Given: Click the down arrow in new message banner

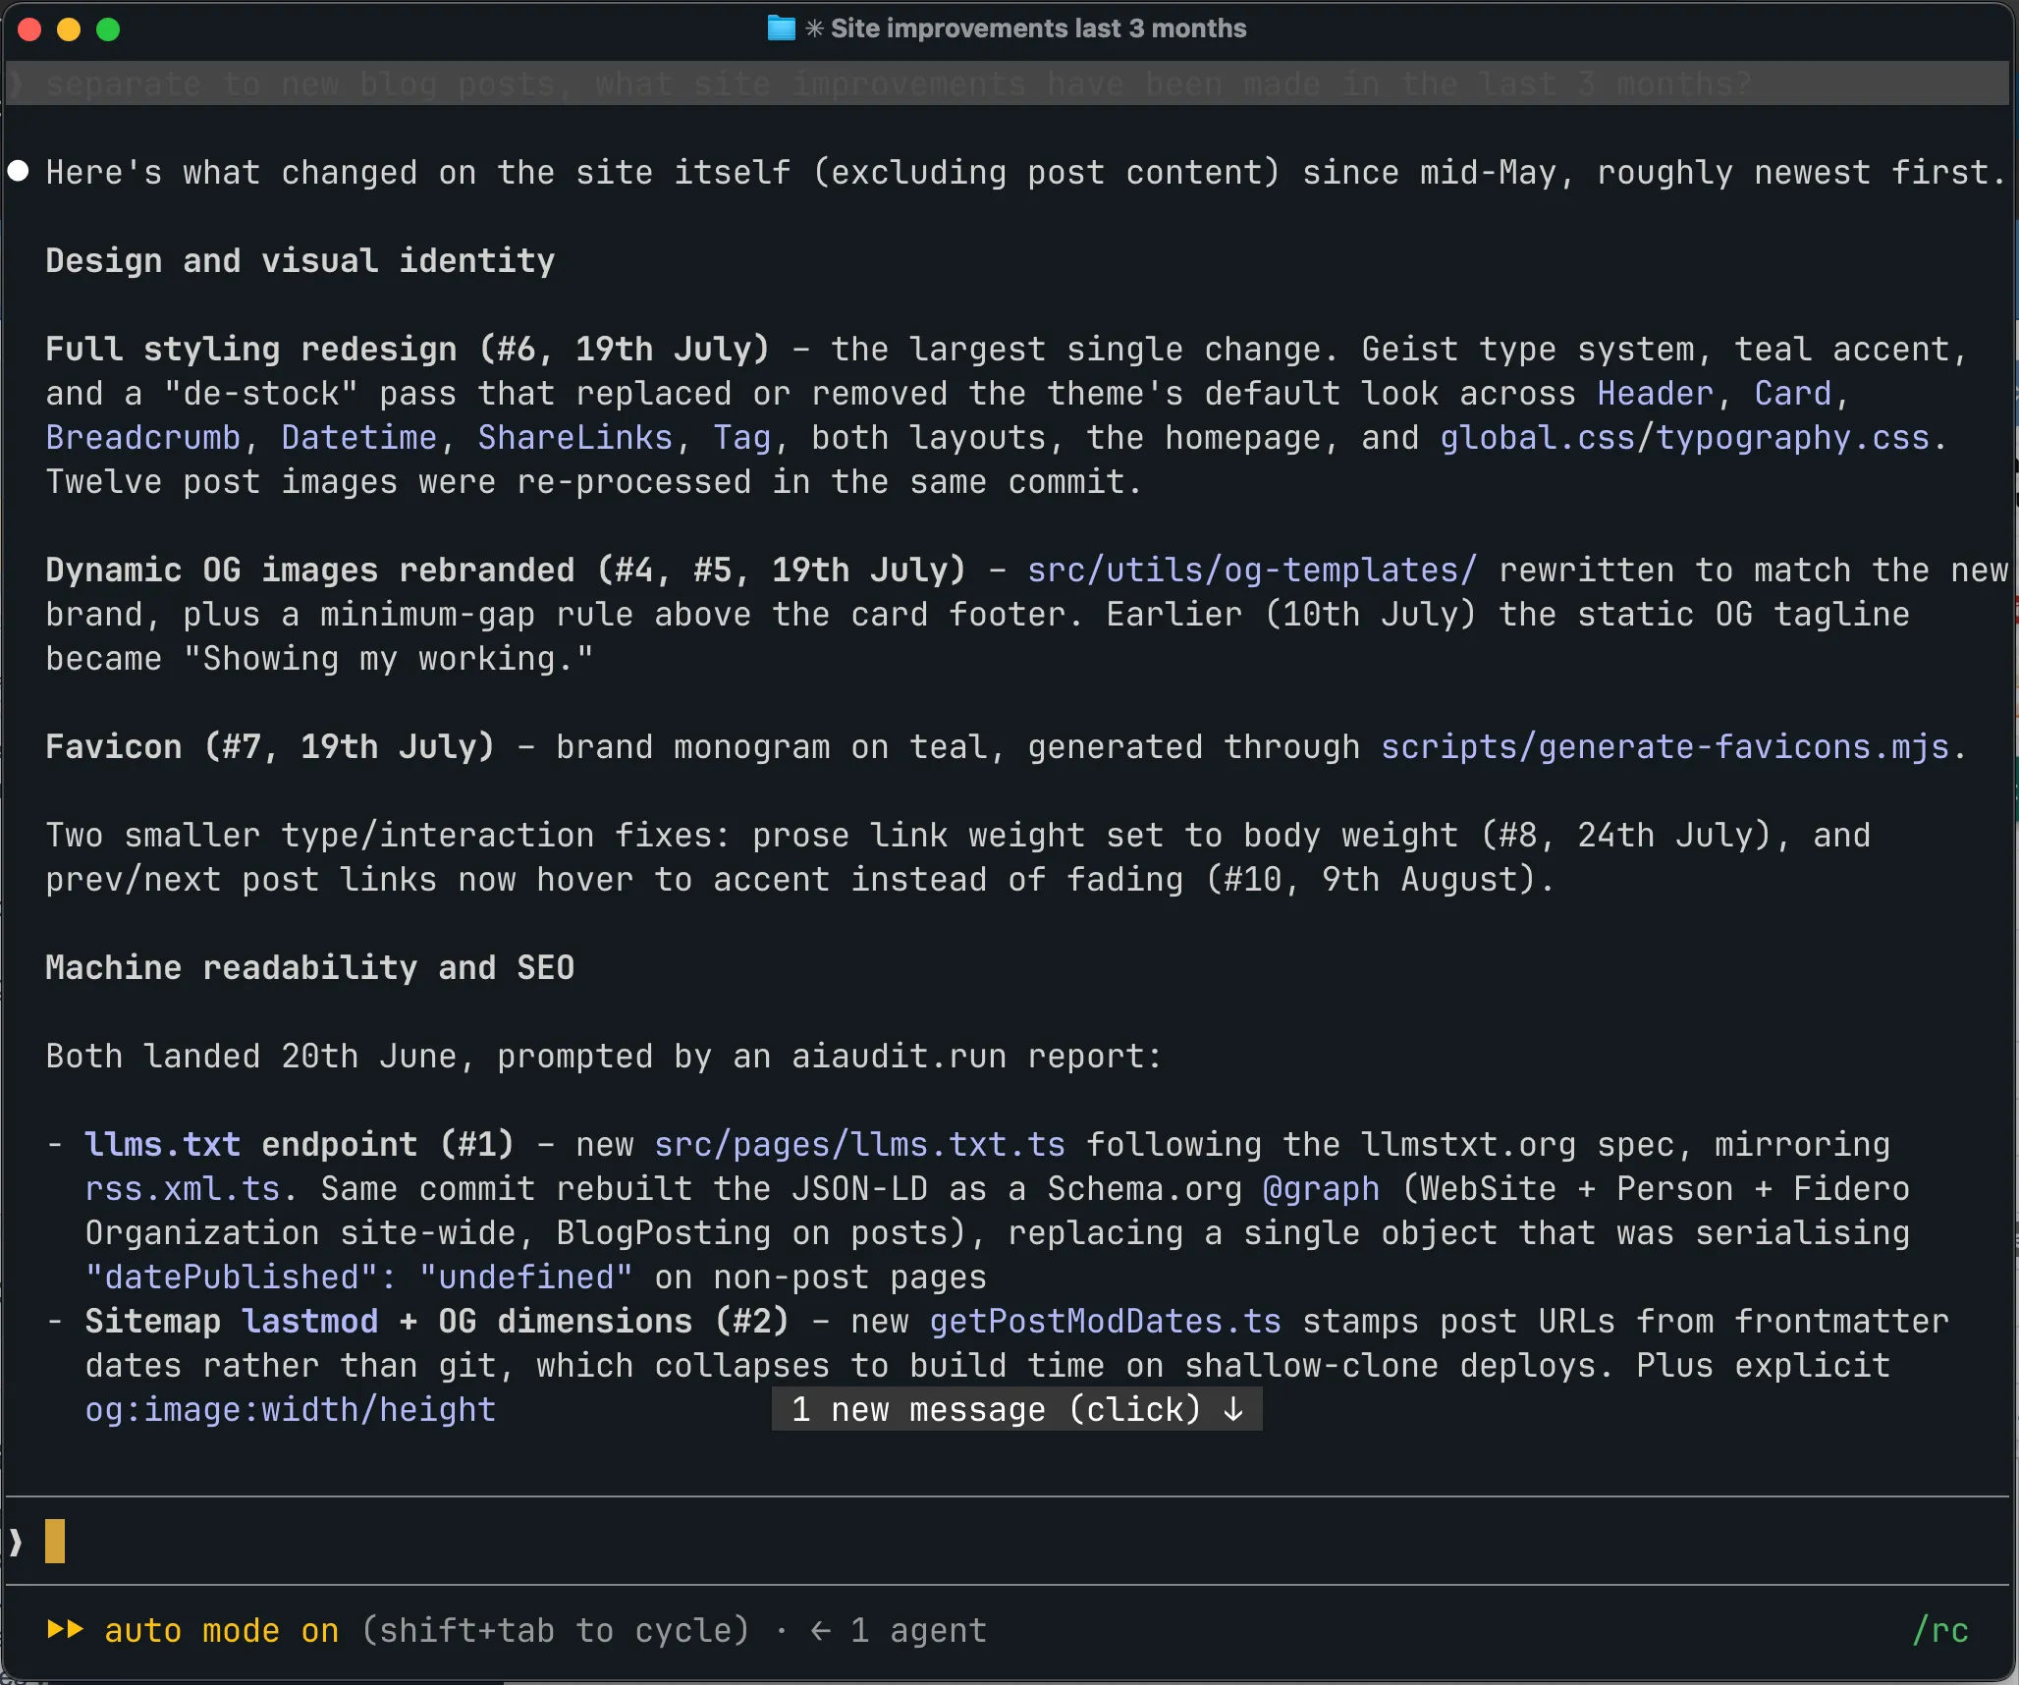Looking at the screenshot, I should (x=1233, y=1409).
